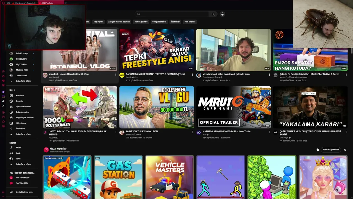Open the Gas Station game card
This screenshot has height=199, width=353.
(118, 177)
